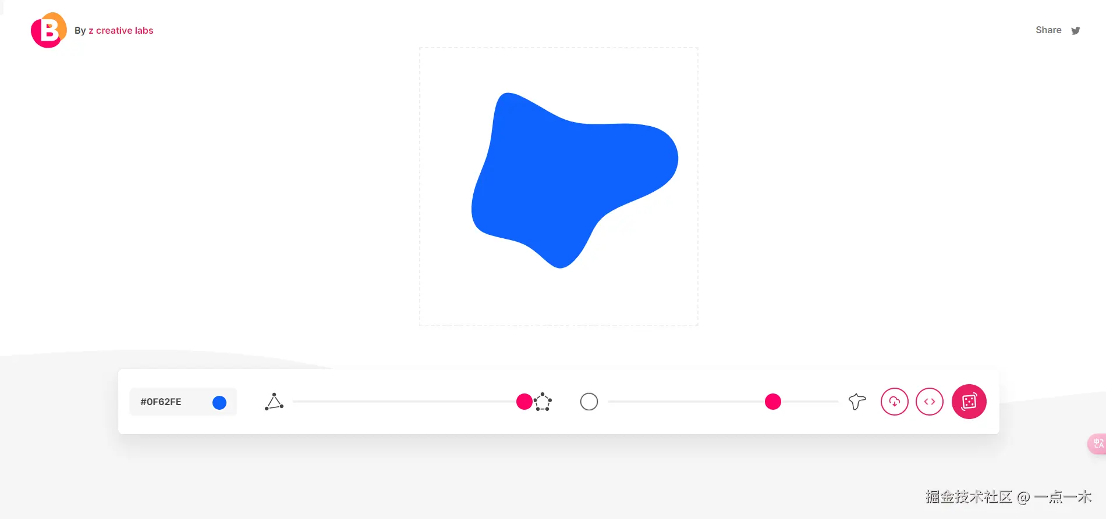Click the triangle low-complexity icon
The image size is (1106, 519).
tap(274, 402)
